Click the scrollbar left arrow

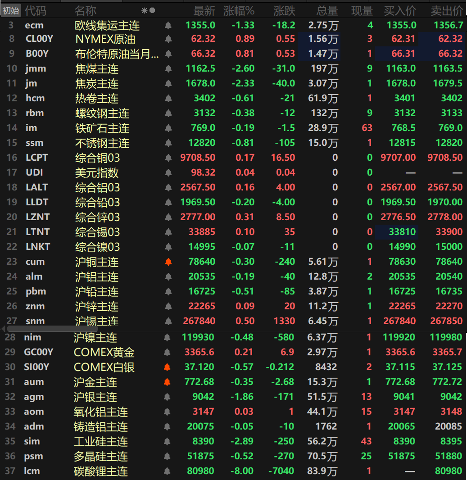pos(3,329)
